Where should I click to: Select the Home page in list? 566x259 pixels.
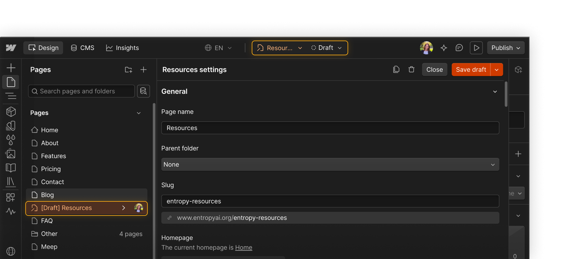pos(86,130)
